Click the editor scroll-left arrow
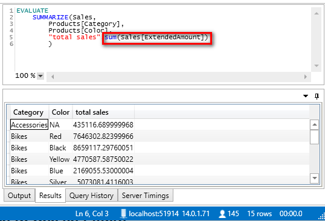The height and width of the screenshot is (221, 325). click(x=53, y=77)
